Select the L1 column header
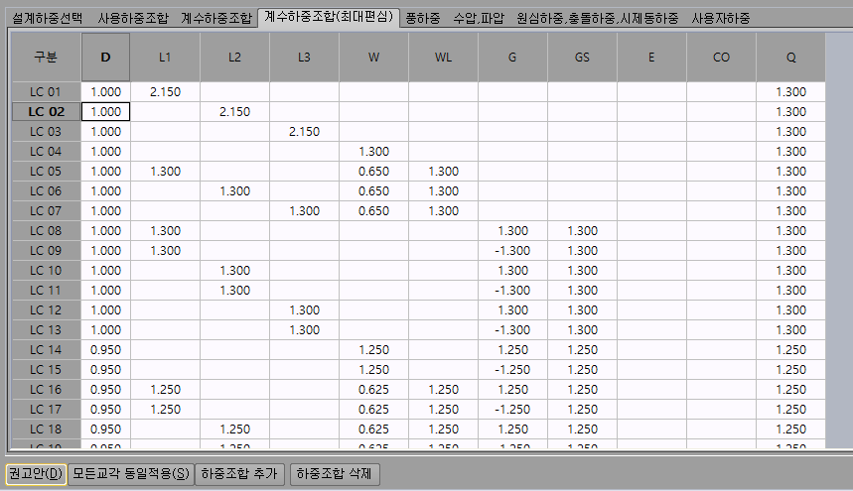Image resolution: width=853 pixels, height=491 pixels. tap(165, 57)
